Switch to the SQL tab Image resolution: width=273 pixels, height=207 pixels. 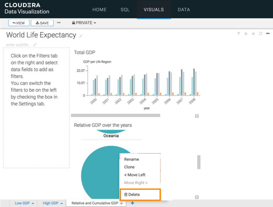point(125,10)
